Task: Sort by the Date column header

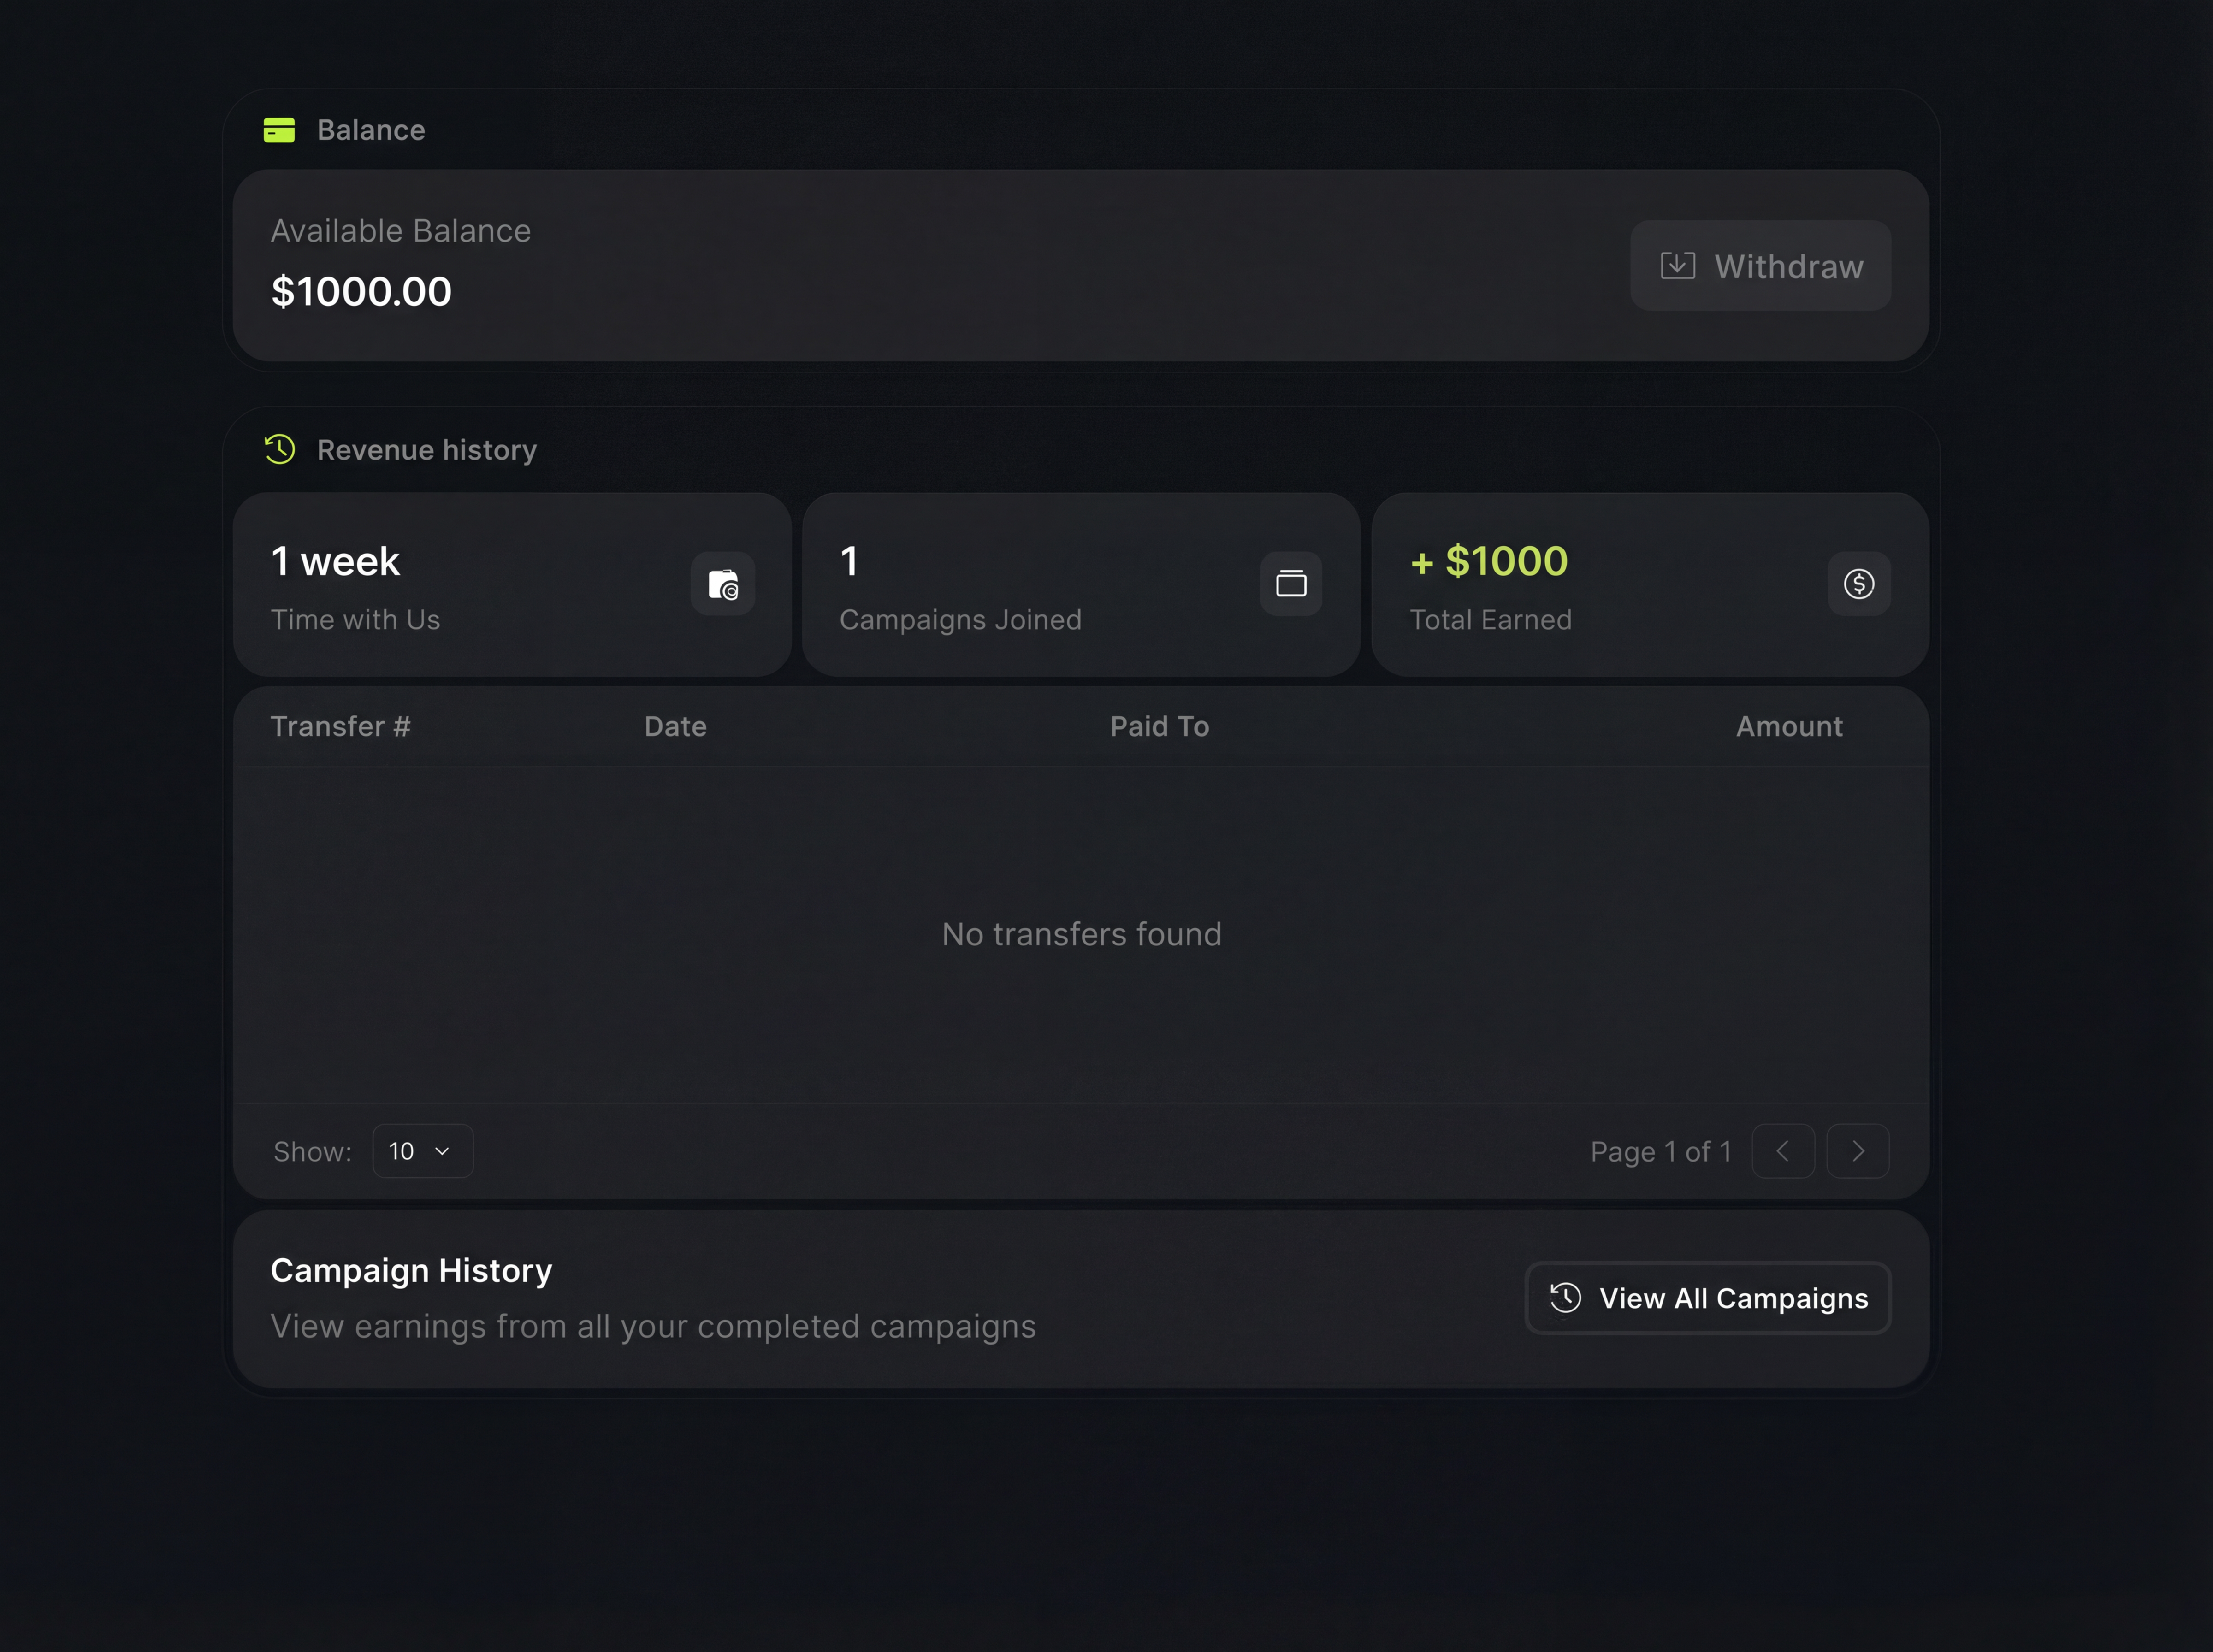Action: [x=675, y=726]
